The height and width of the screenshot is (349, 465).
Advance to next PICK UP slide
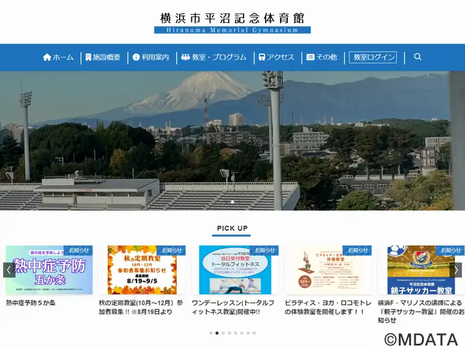click(456, 270)
